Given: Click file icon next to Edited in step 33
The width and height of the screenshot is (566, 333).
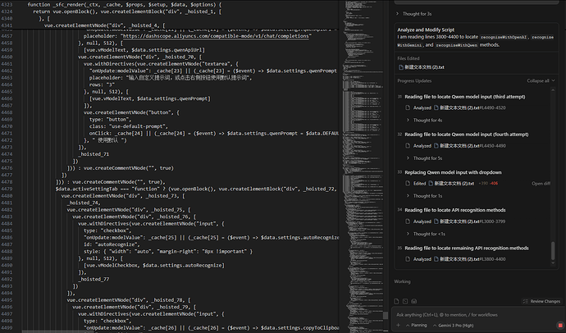Looking at the screenshot, I should click(x=408, y=183).
